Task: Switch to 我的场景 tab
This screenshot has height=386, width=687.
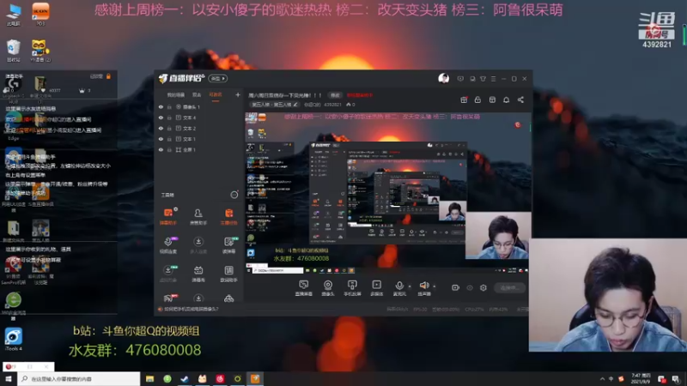Action: coord(176,94)
